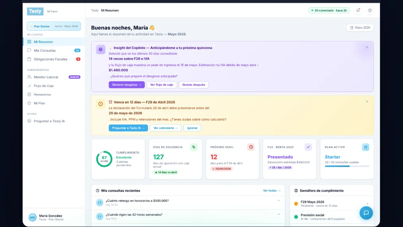Screen dimensions: 403x227
Task: Select Preguntar a Taxly IA in sidebar
Action: click(x=54, y=121)
